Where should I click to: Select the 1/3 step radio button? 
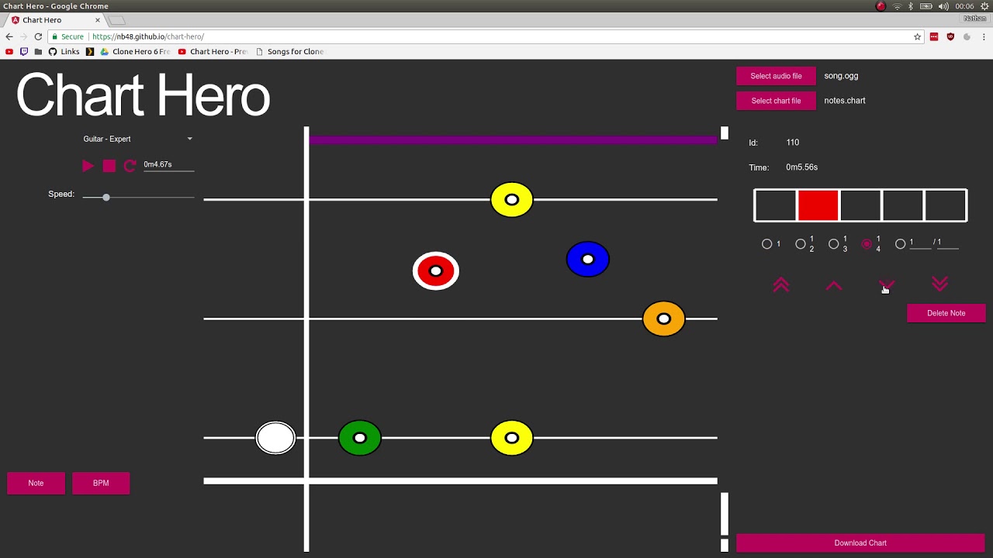pyautogui.click(x=834, y=243)
